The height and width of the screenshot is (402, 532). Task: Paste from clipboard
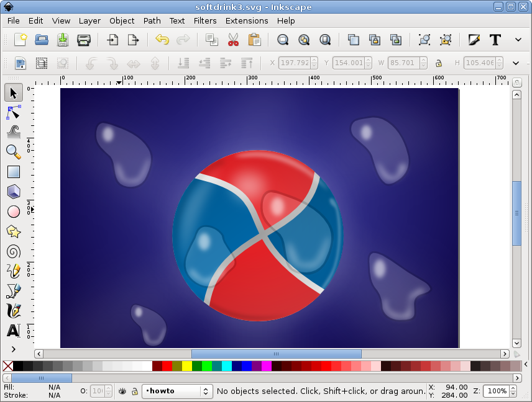click(254, 40)
